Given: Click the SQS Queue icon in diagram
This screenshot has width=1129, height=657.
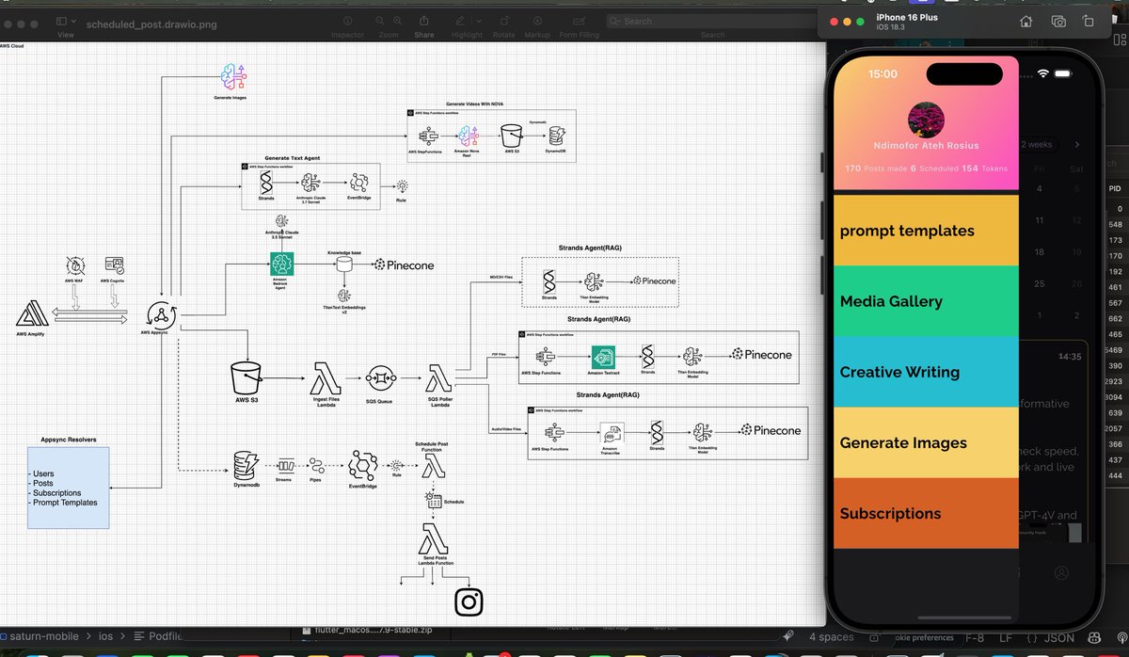Looking at the screenshot, I should point(381,377).
